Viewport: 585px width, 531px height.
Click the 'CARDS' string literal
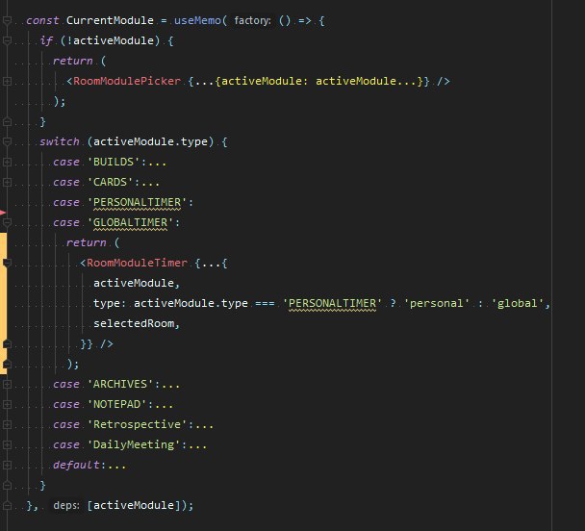[110, 182]
